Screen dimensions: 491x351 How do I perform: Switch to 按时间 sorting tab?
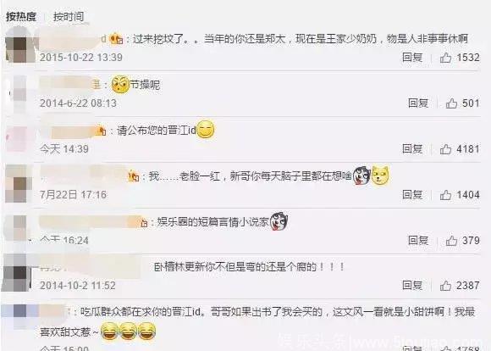click(x=69, y=17)
